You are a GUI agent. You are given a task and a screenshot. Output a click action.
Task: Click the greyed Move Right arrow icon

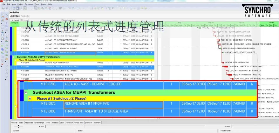[x=7, y=77]
